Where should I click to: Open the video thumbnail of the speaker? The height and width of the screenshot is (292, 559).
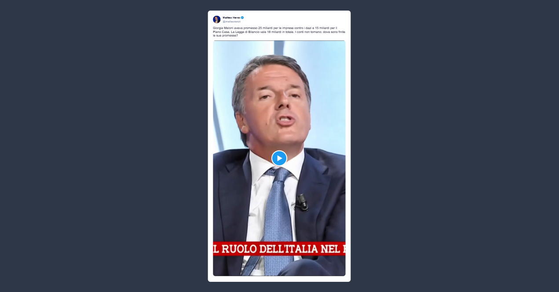(279, 158)
